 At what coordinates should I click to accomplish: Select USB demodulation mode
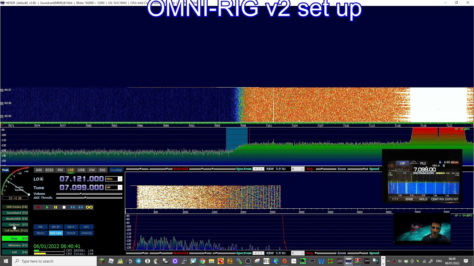pyautogui.click(x=81, y=170)
